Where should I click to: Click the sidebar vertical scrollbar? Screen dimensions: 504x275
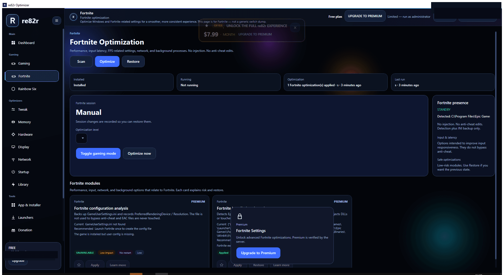coord(63,113)
